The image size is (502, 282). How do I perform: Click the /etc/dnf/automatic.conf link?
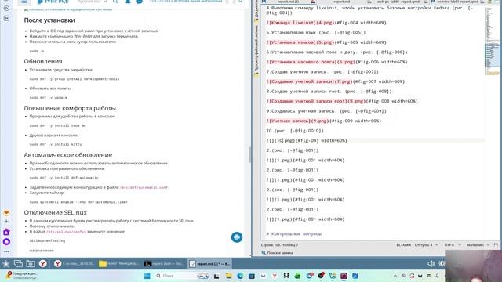coord(144,187)
